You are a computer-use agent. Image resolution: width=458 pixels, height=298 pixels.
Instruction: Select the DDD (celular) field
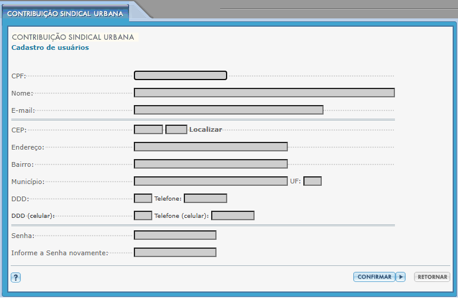click(143, 215)
